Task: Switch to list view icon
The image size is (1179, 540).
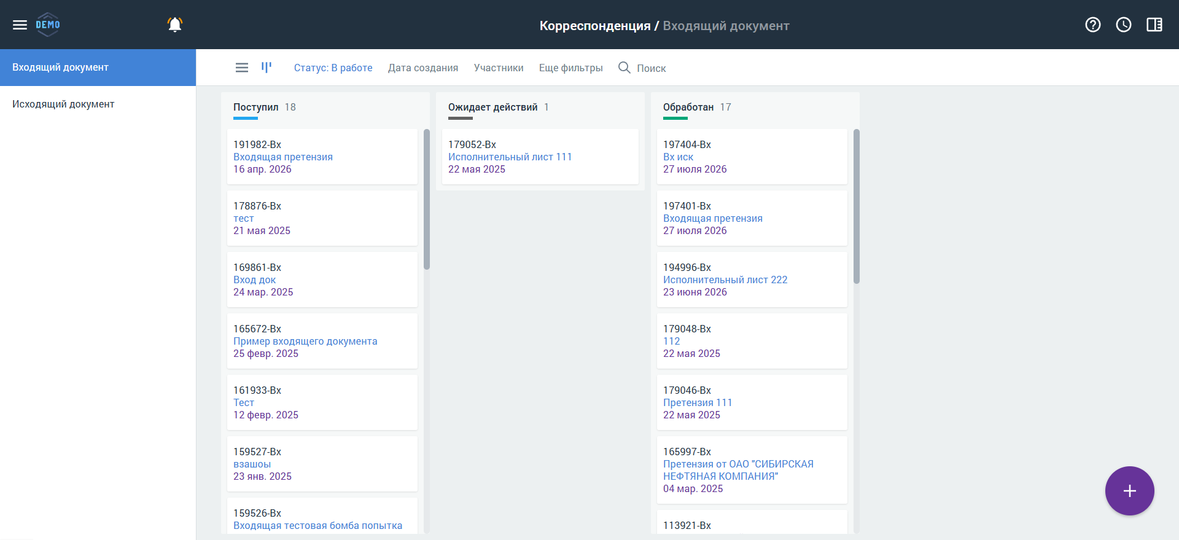Action: coord(242,68)
